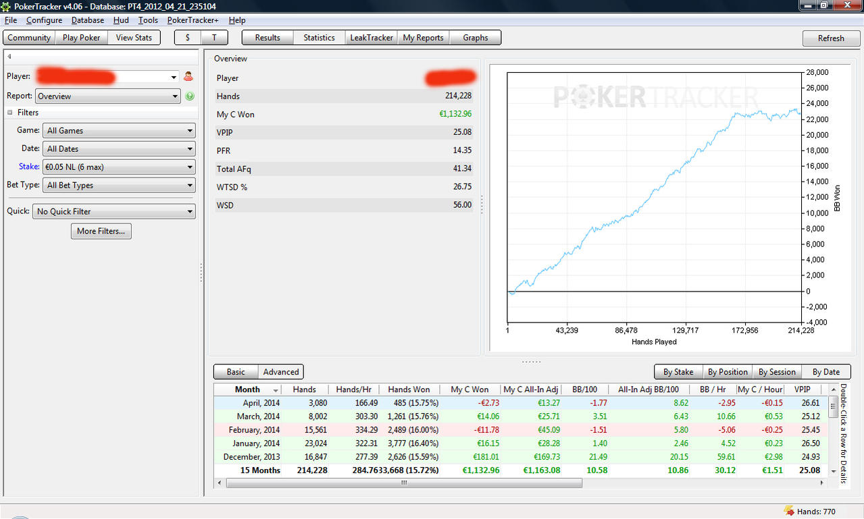This screenshot has width=864, height=519.
Task: Open the Tools menu
Action: tap(148, 20)
